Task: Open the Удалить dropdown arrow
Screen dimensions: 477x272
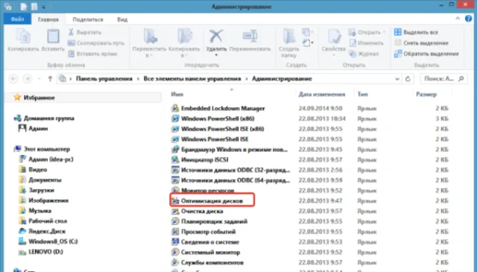Action: tap(216, 55)
